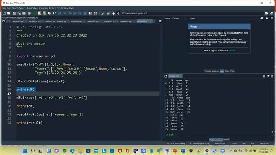276x155 pixels.
Task: Click the Fullscreen mode toolbar icon
Action: click(x=95, y=13)
